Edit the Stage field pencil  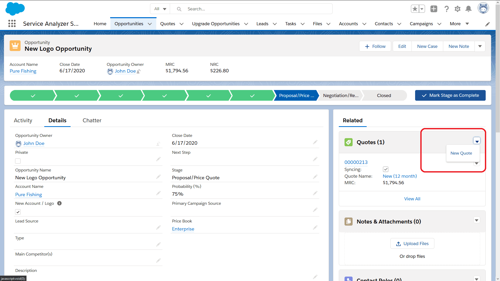pos(315,177)
